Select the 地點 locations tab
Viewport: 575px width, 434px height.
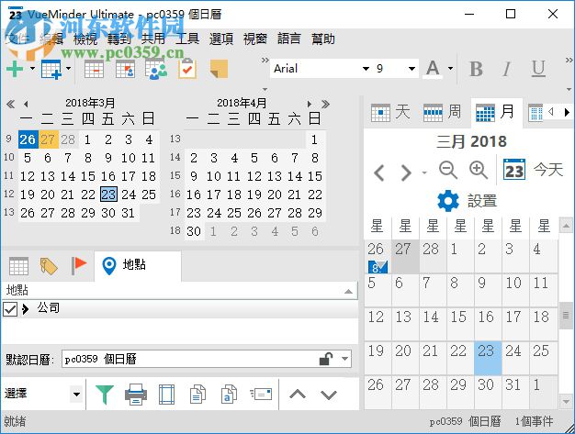click(x=138, y=266)
